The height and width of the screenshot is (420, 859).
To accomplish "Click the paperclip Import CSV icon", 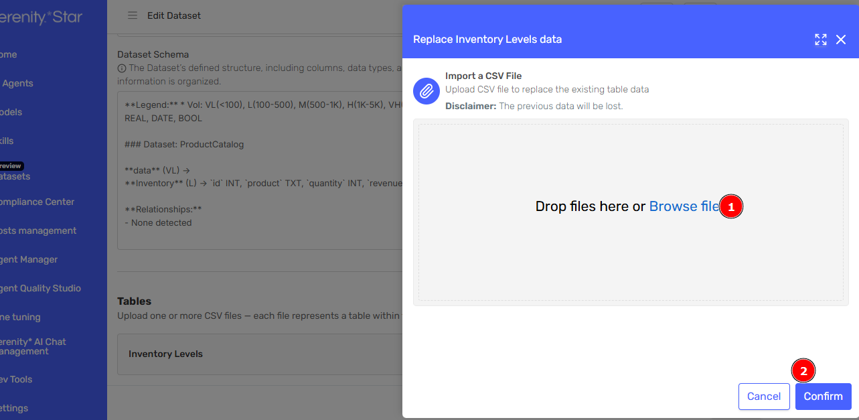I will pyautogui.click(x=426, y=91).
